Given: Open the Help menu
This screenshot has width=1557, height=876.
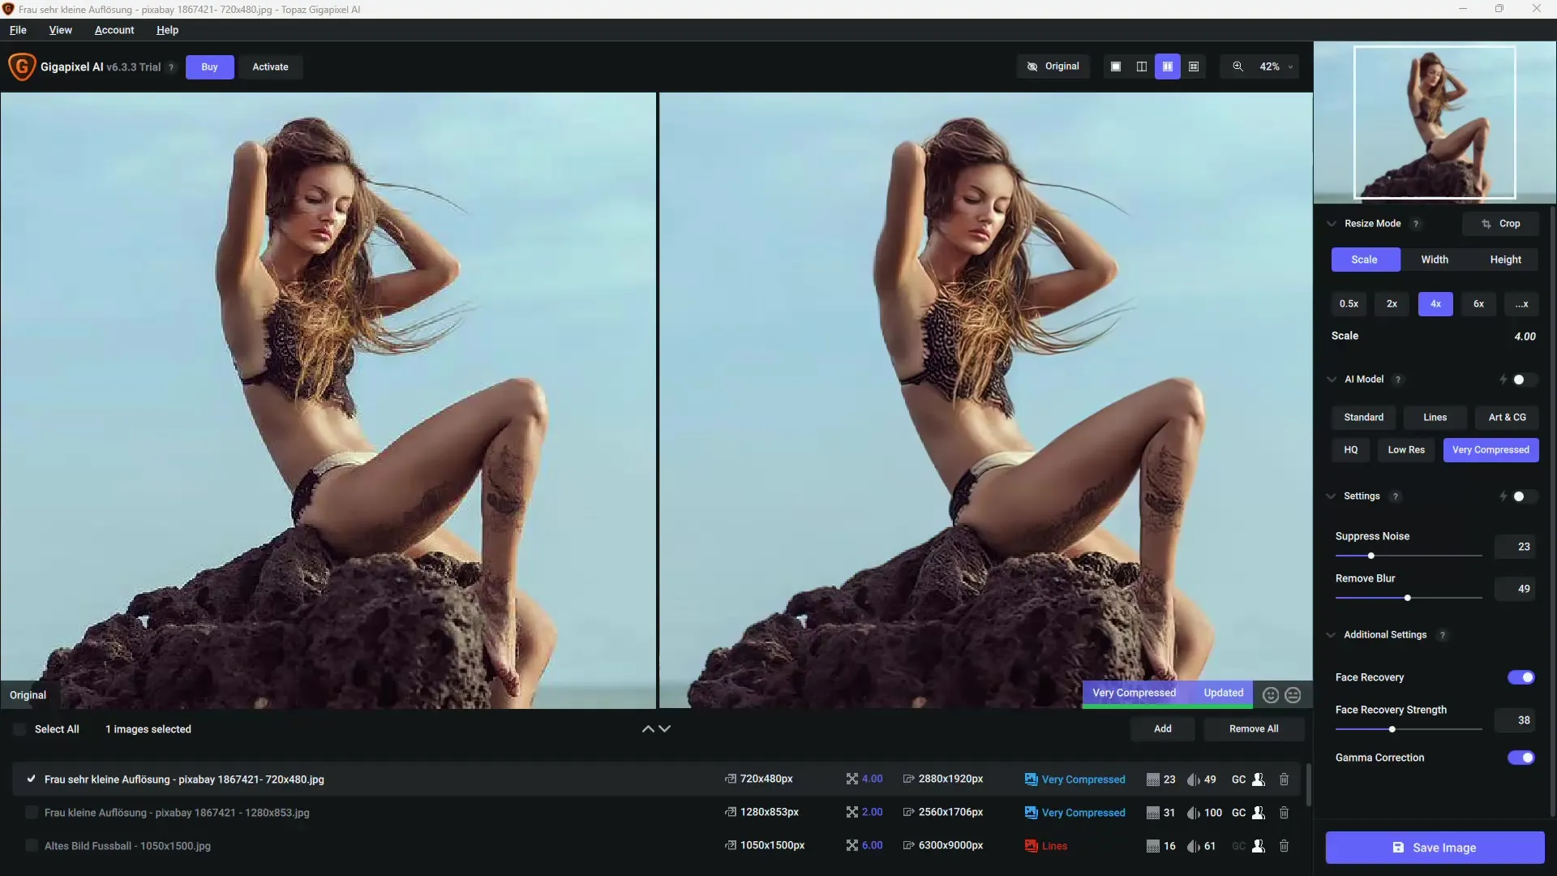Looking at the screenshot, I should click(167, 29).
